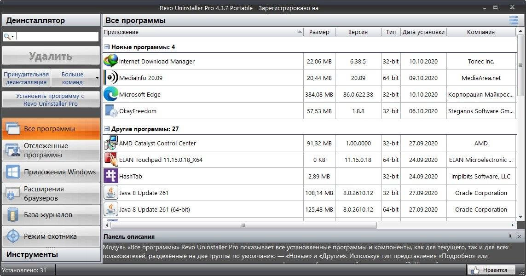Image resolution: width=526 pixels, height=276 pixels.
Task: Sort by the Версия column header
Action: 358,32
